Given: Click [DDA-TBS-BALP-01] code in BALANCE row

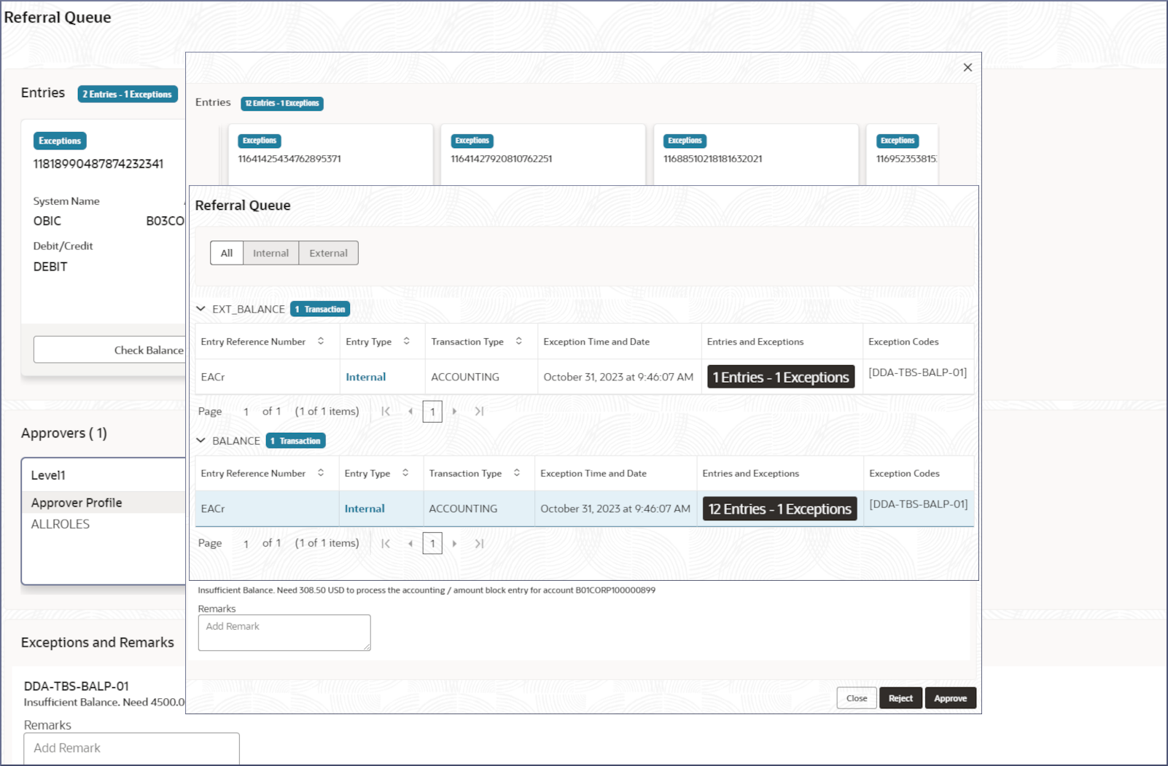Looking at the screenshot, I should [919, 504].
